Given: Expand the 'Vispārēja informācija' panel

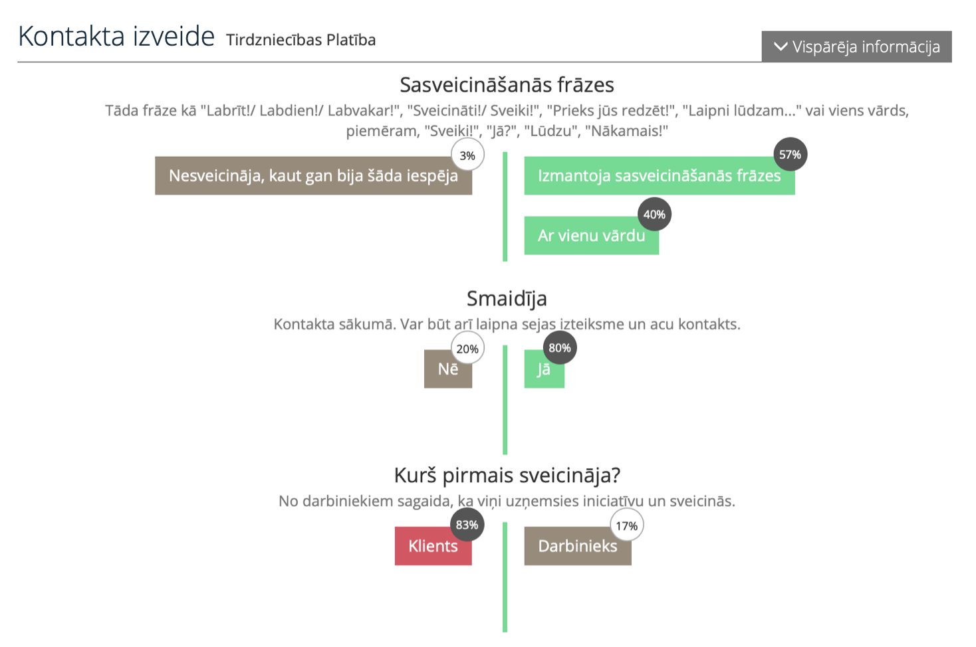Looking at the screenshot, I should tap(858, 46).
